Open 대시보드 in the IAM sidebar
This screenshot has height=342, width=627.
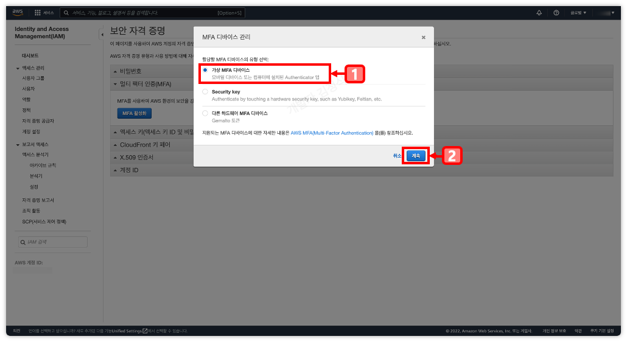tap(30, 55)
